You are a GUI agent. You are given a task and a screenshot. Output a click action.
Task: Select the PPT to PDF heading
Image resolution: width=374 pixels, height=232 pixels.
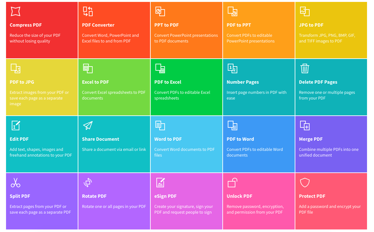(x=166, y=25)
